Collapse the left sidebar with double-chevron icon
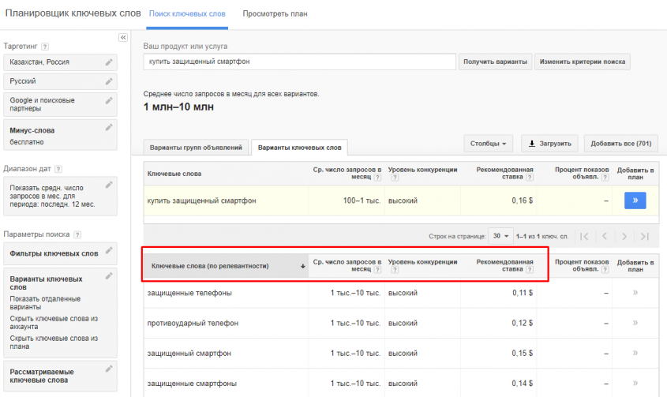667x397 pixels. [123, 37]
